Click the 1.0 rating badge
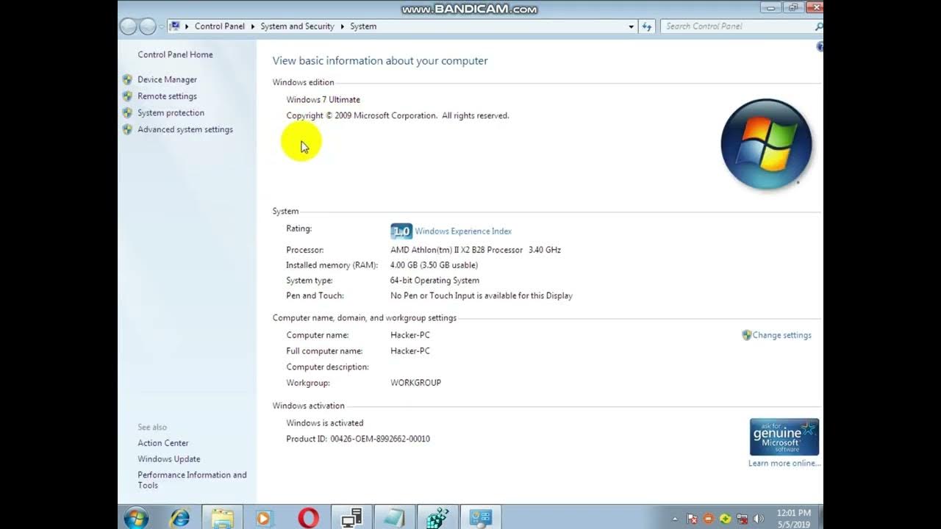 [401, 231]
